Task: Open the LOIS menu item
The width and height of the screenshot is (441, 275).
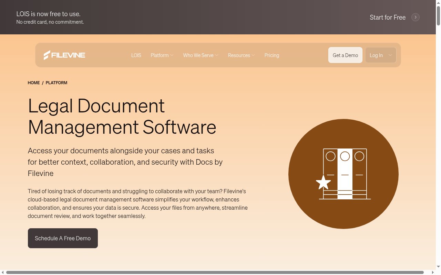Action: pos(136,55)
